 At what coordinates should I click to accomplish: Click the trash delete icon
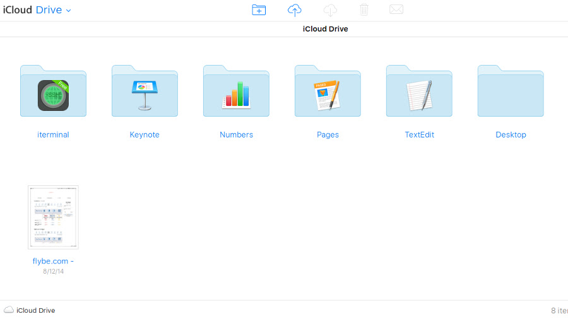point(364,9)
